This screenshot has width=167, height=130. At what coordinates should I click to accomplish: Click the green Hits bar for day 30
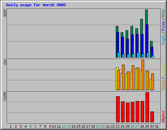[x=151, y=44]
